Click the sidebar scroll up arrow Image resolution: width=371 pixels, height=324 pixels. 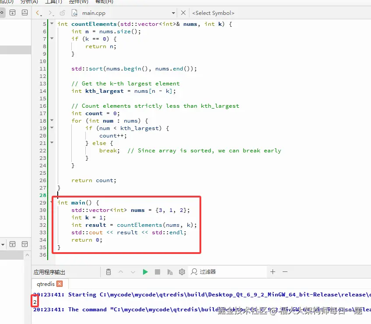[27, 255]
